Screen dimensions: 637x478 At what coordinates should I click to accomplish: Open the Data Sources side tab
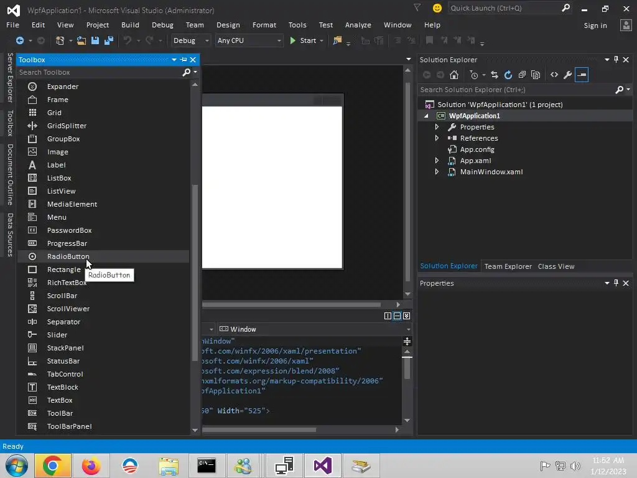[10, 235]
